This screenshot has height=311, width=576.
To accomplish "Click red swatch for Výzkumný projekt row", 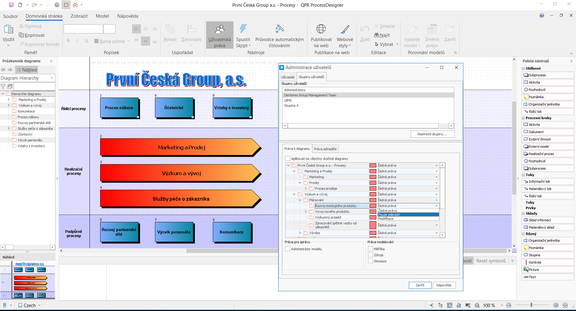I will point(373,217).
